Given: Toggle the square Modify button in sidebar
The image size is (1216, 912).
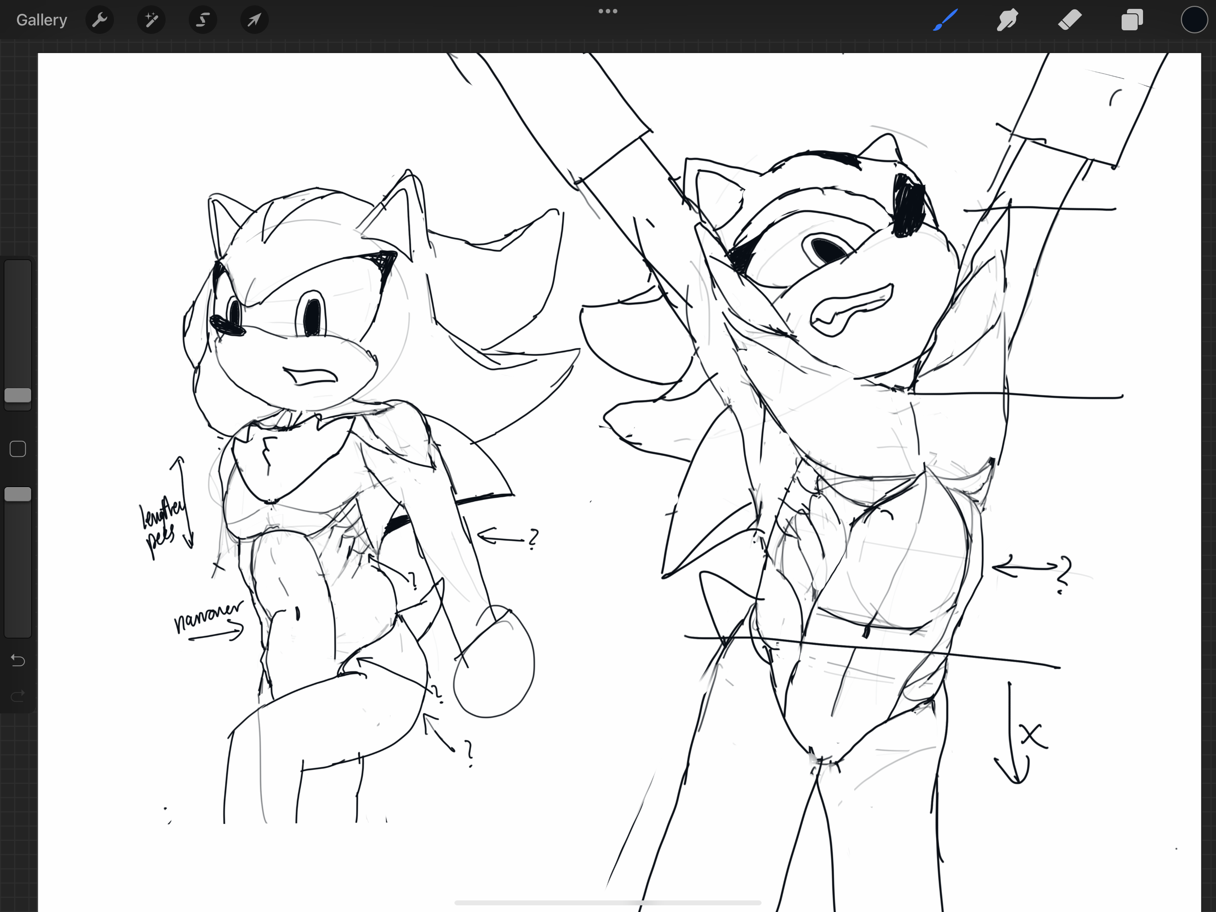Looking at the screenshot, I should pos(18,449).
